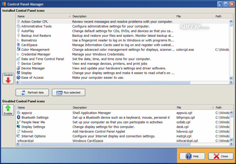Click the Refresh lists button
Image resolution: width=236 pixels, height=164 pixels.
pyautogui.click(x=32, y=92)
